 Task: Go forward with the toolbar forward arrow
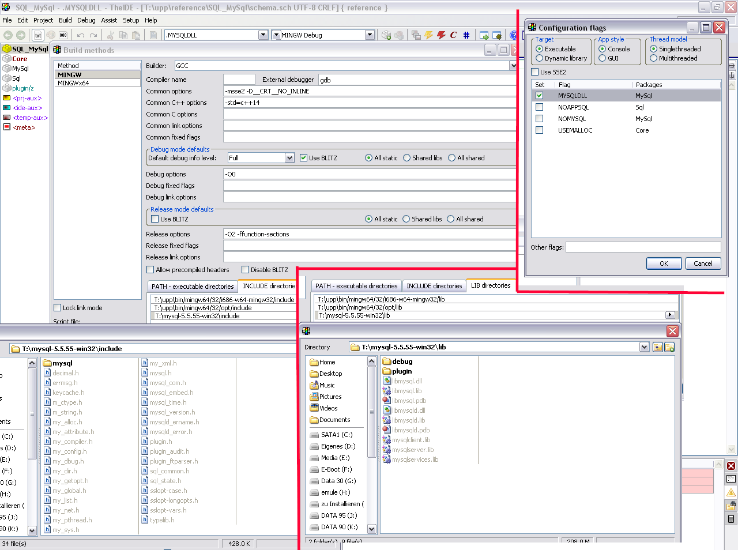(x=21, y=35)
